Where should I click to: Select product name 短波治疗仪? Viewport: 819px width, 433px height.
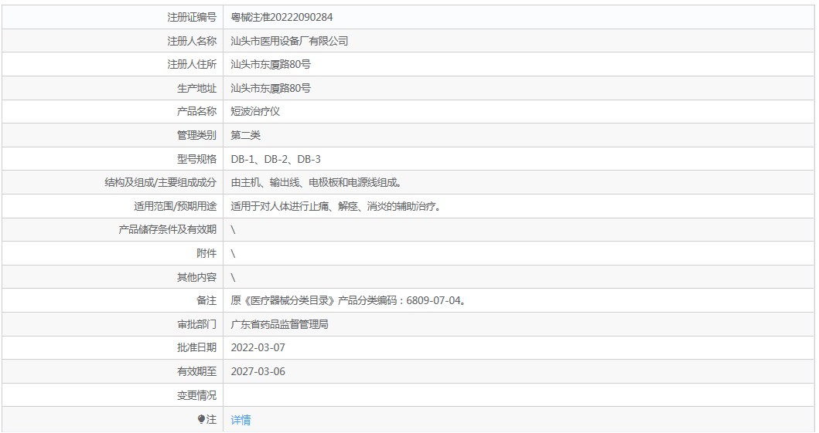coord(255,111)
